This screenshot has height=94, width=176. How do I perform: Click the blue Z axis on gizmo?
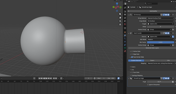[x=117, y=4]
